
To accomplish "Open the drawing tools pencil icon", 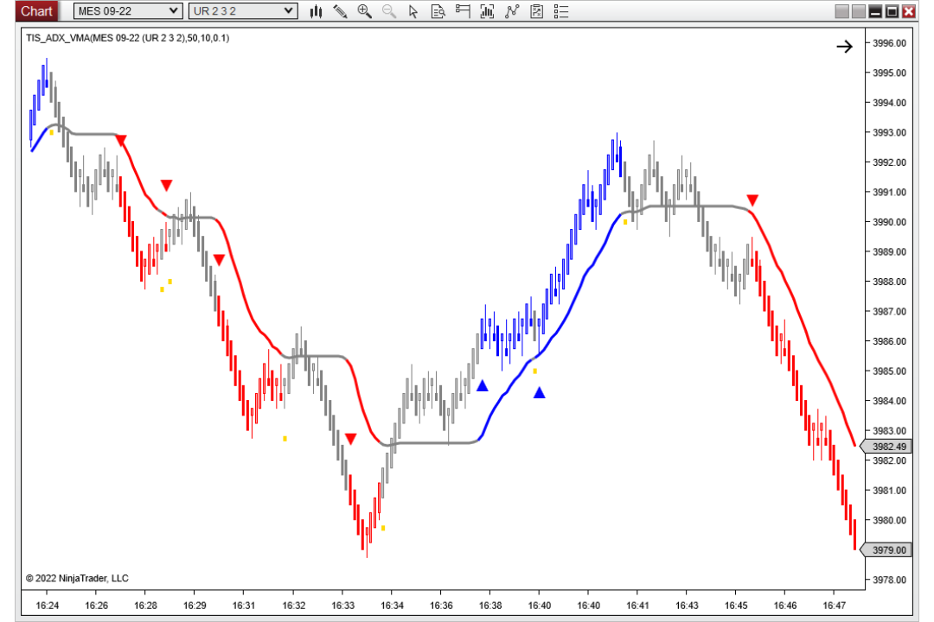I will click(x=340, y=11).
